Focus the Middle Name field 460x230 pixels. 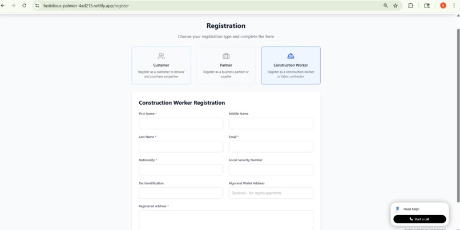[271, 124]
